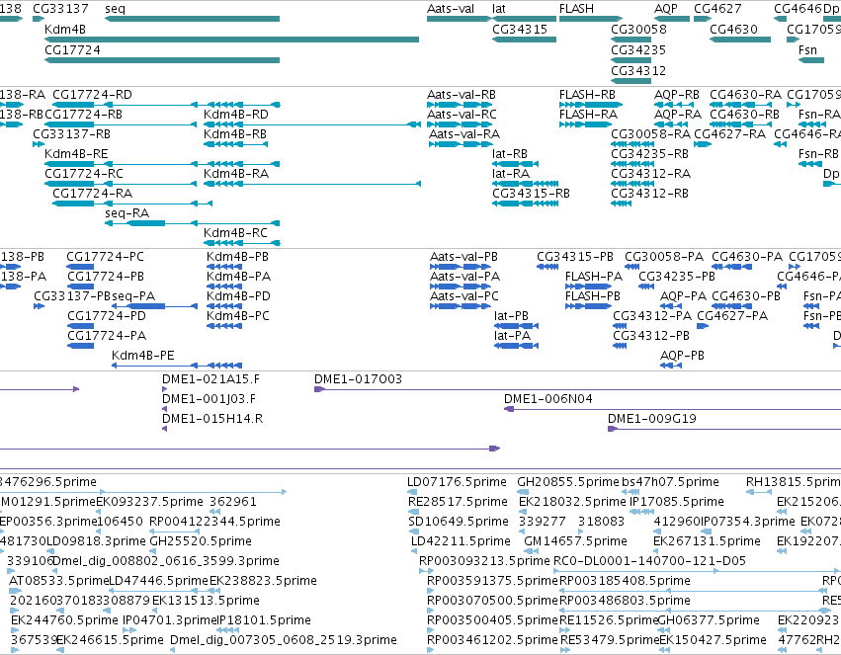Screen dimensions: 841x655
Task: Select the seq gene label
Action: click(115, 9)
